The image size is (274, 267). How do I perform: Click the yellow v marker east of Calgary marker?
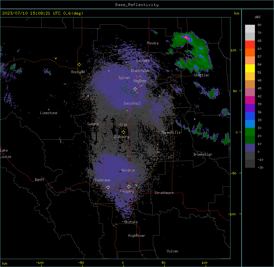(x=136, y=185)
